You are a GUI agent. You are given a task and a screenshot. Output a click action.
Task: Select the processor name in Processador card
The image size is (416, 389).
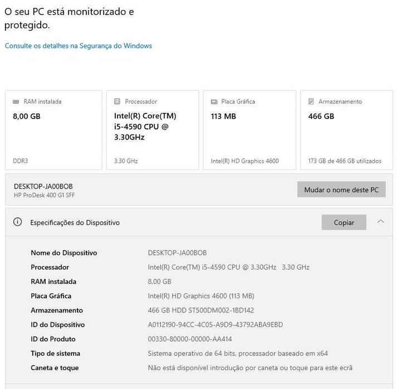[145, 127]
